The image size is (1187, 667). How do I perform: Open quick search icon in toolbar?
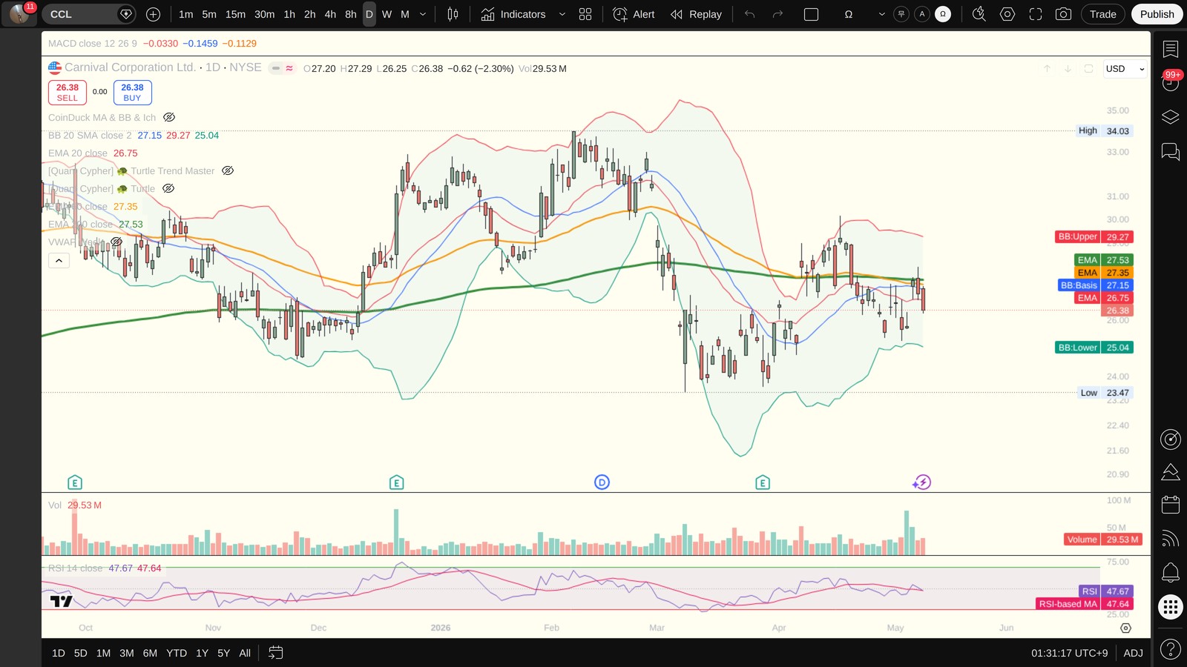[979, 14]
